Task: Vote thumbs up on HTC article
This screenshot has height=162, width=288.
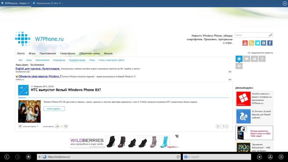Action: point(57,126)
